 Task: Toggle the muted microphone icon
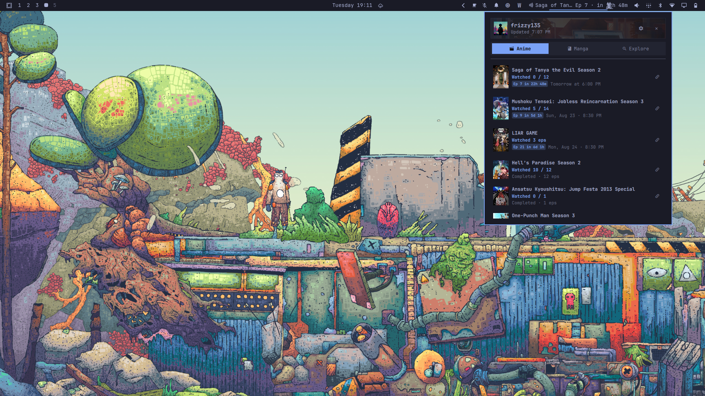tap(485, 5)
